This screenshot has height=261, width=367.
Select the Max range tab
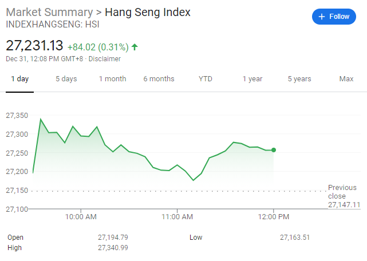click(346, 79)
